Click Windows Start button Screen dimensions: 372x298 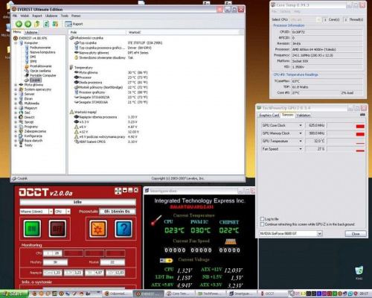click(14, 294)
